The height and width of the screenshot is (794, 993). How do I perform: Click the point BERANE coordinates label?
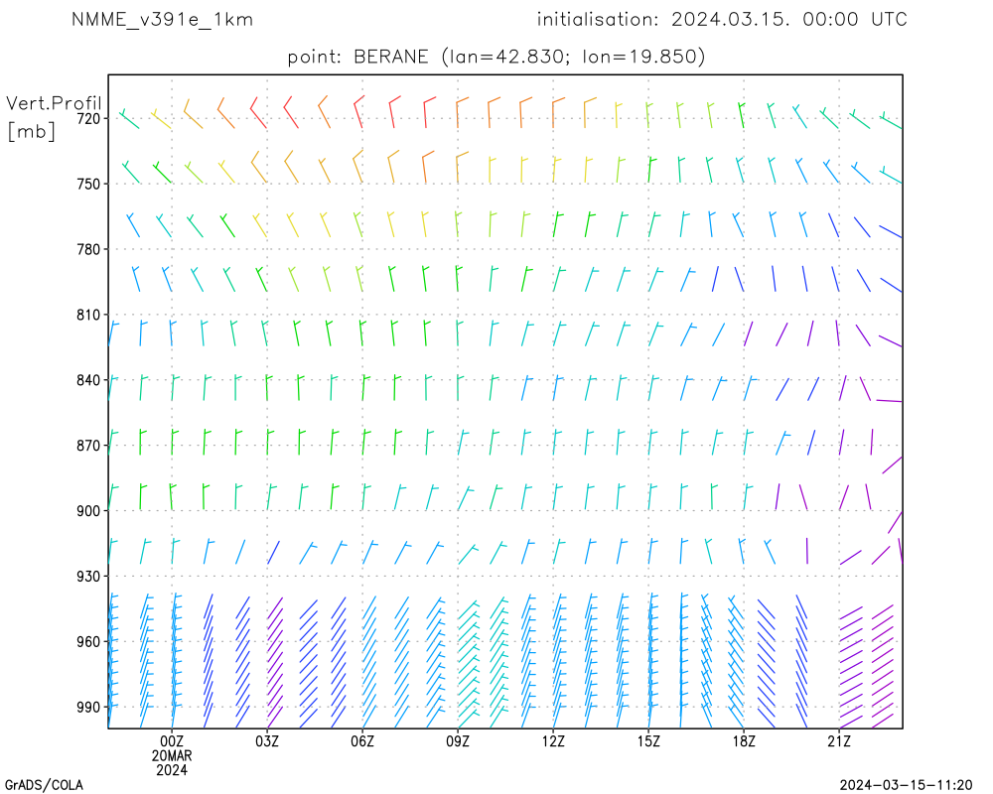tap(496, 57)
